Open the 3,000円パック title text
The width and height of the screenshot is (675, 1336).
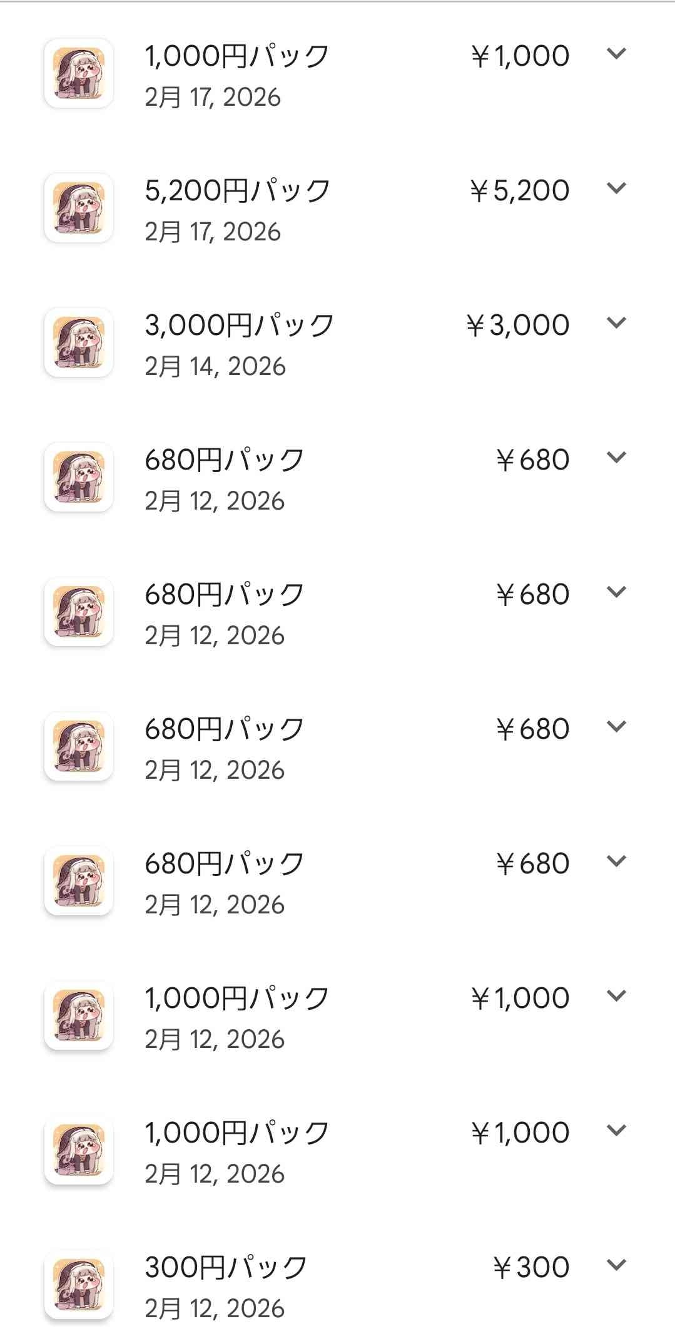pos(239,325)
